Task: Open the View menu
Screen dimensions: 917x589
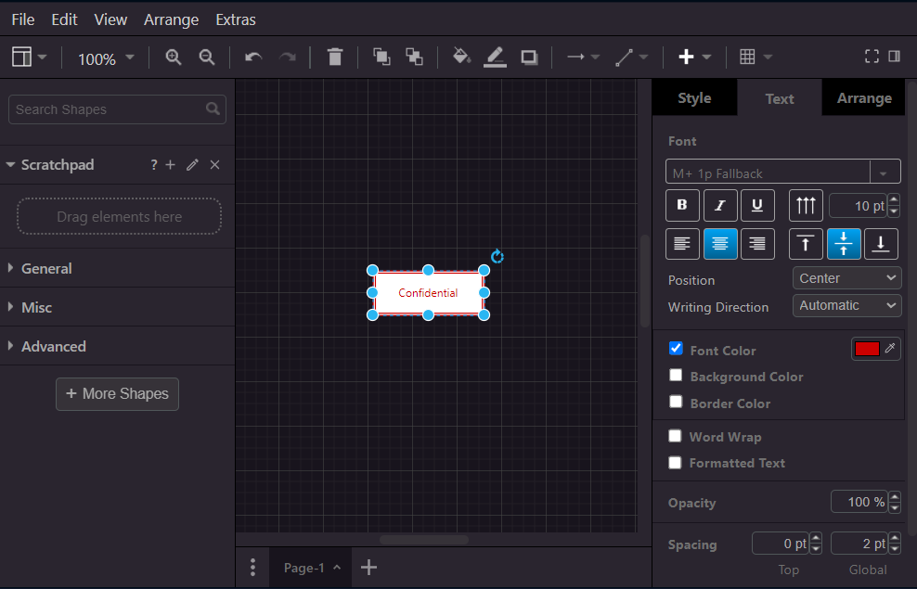Action: point(110,19)
